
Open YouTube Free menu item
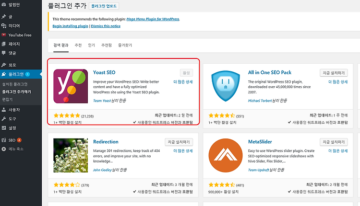(21, 35)
